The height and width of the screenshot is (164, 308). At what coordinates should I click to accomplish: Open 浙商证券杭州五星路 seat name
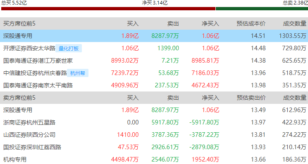pos(29,122)
